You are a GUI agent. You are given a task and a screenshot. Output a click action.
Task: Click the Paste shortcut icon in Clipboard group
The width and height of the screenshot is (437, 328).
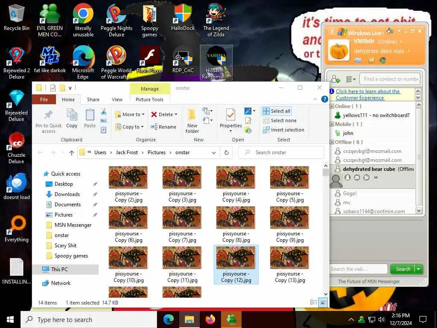click(104, 130)
